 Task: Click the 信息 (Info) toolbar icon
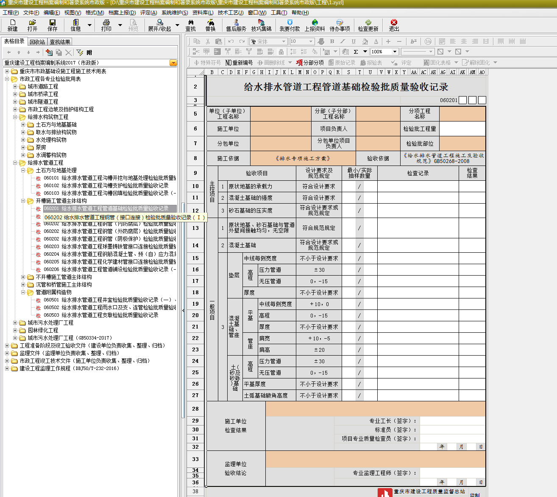(x=75, y=25)
